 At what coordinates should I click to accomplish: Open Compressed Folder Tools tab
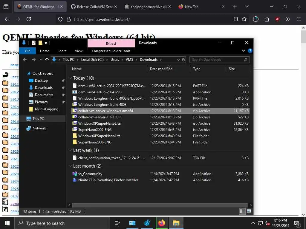(111, 51)
